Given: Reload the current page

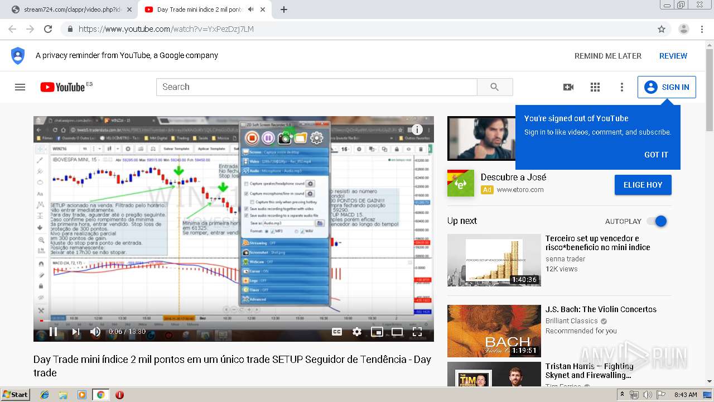Looking at the screenshot, I should tap(48, 29).
